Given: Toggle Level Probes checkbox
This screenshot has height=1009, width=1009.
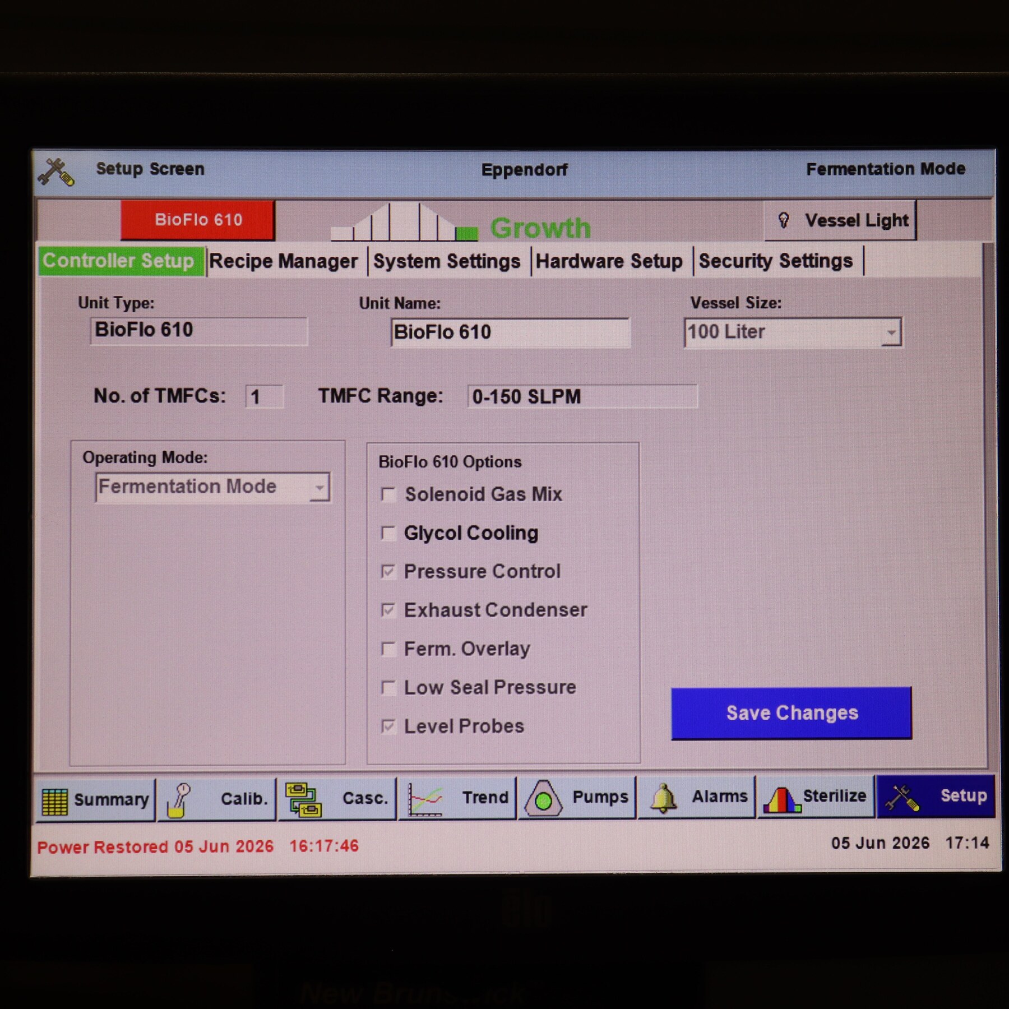Looking at the screenshot, I should (x=388, y=726).
